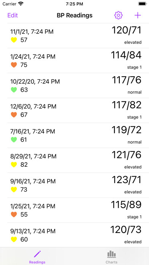Viewport: 149px width, 265px height.
Task: Open the 120/71 reading from 11/1/21
Action: 74,36
